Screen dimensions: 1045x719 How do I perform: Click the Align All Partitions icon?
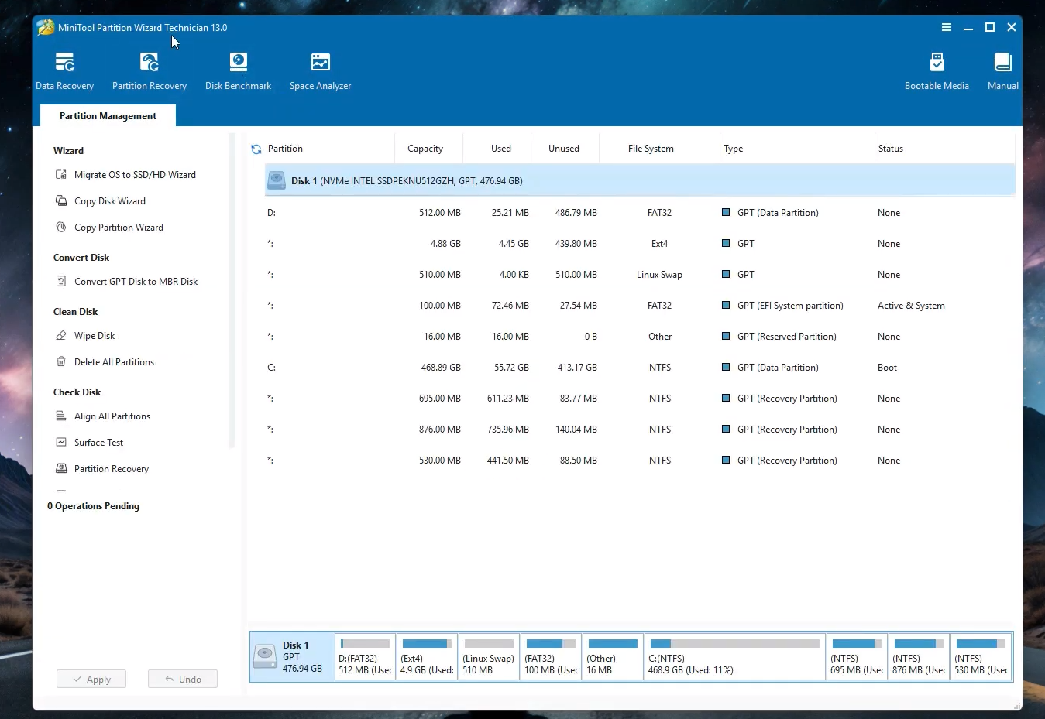tap(61, 416)
